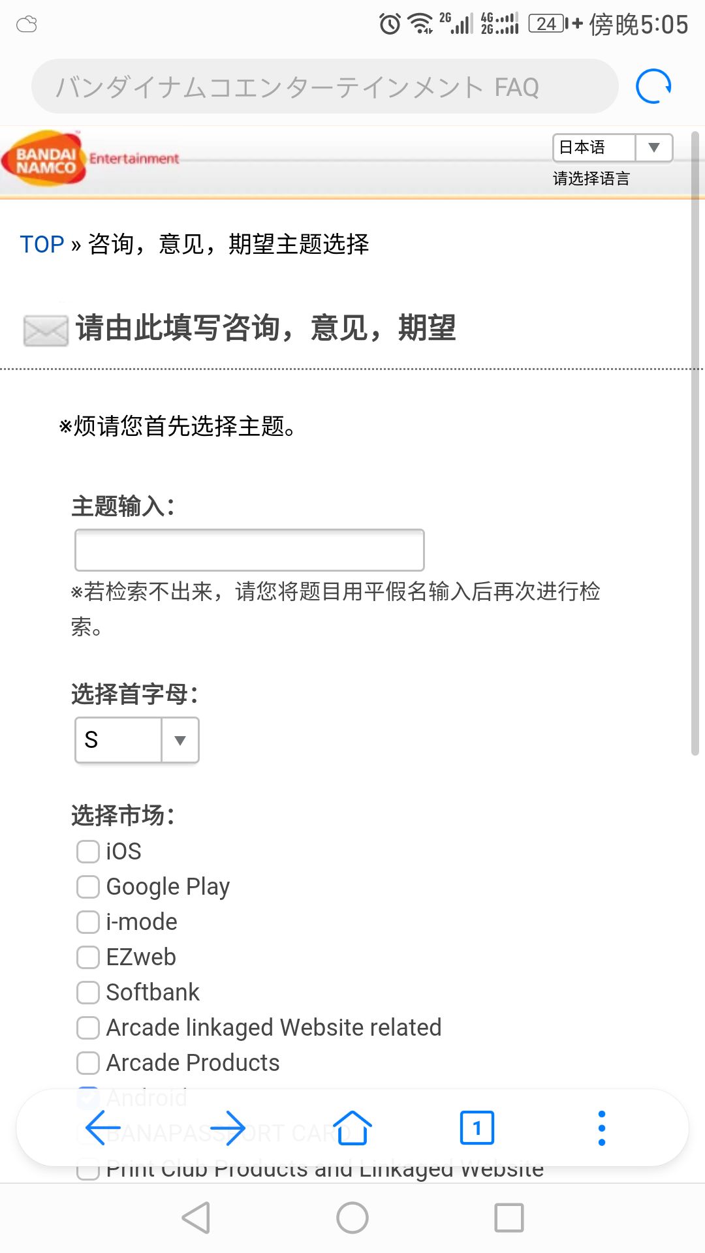Check the EZweb market option
Screen dimensions: 705x1253
coord(88,957)
